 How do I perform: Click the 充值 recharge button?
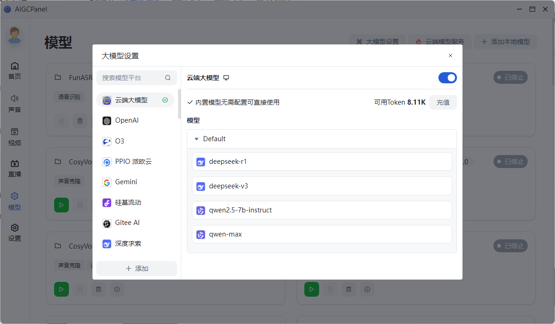click(443, 102)
